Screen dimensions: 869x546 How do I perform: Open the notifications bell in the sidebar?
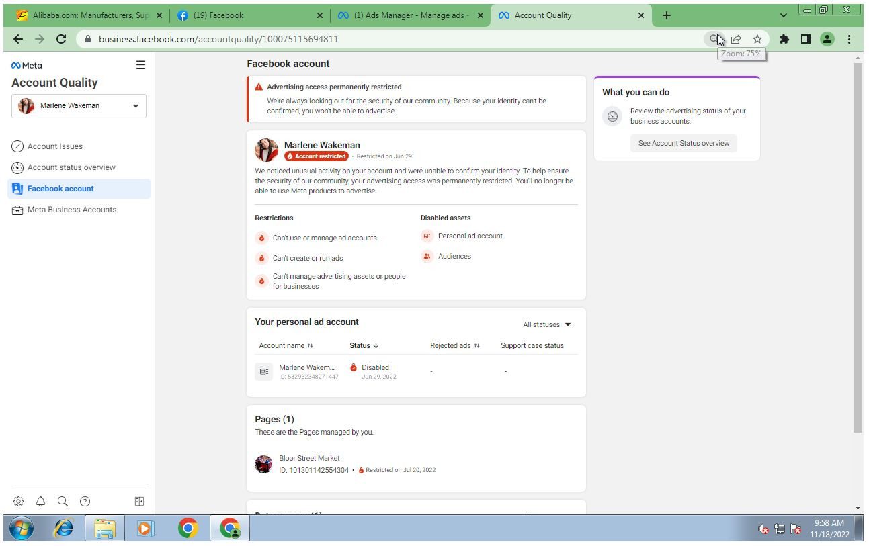click(x=40, y=501)
